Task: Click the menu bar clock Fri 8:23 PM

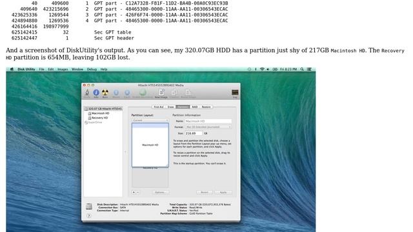Action: [288, 69]
